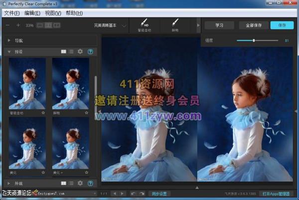
Task: Favorite the 智能自动 preset with star
Action: point(43,113)
